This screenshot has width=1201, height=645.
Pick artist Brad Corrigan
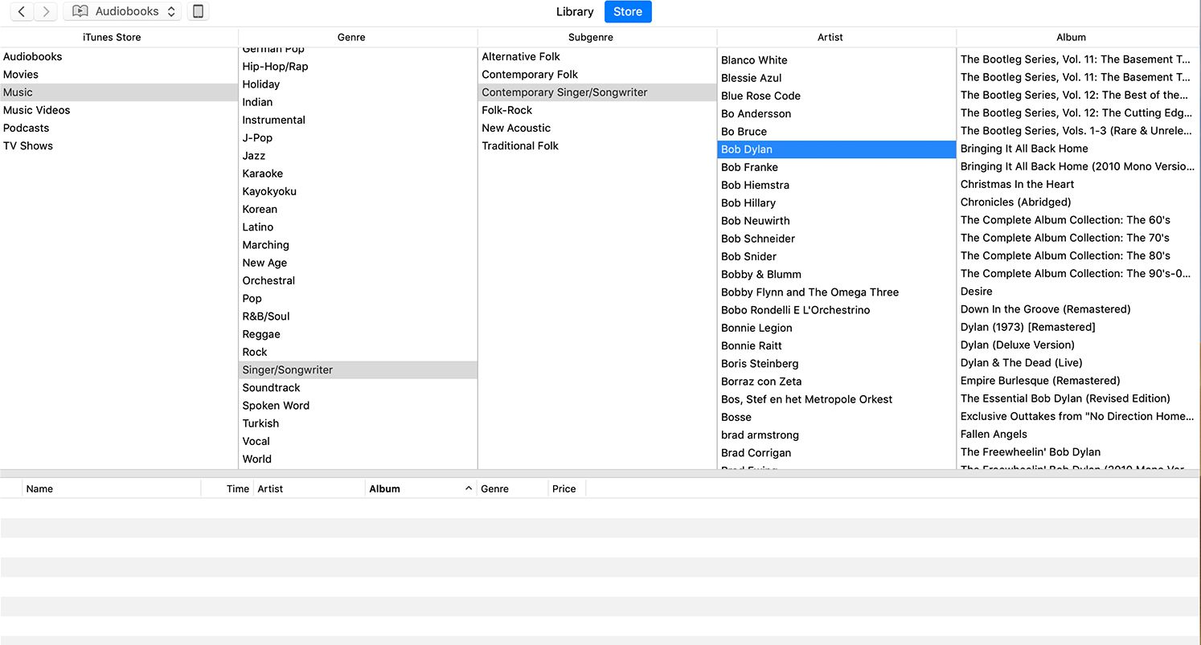(836, 453)
